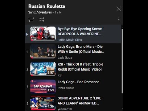Image resolution: width=148 pixels, height=111 pixels.
Task: Open 'Sanix Adventures' channel link
Action: 40,12
